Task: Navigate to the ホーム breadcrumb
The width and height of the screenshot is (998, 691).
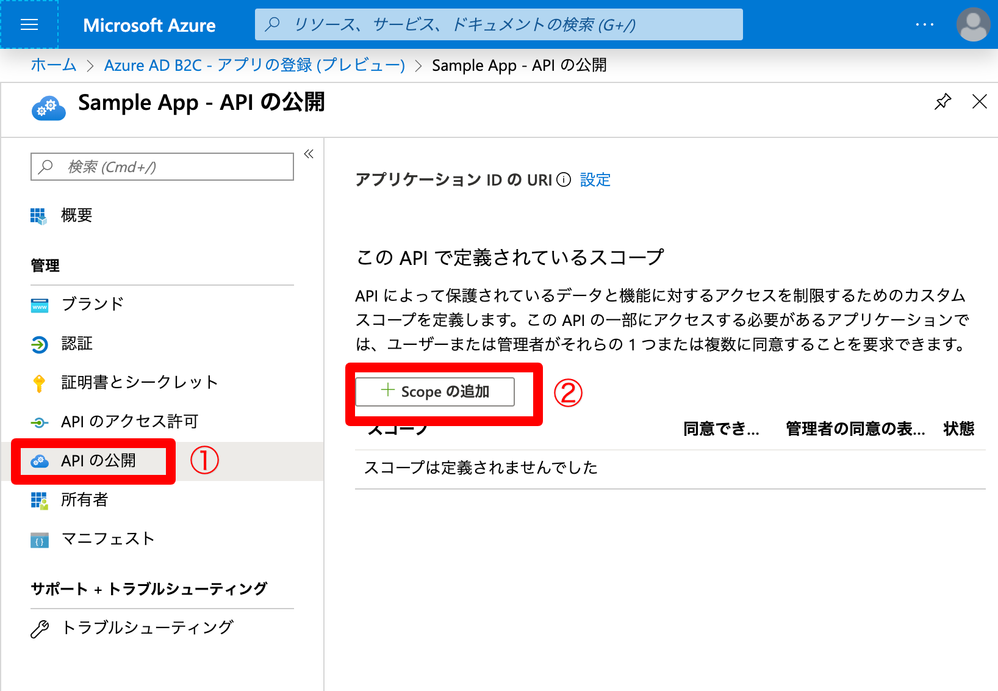Action: pos(53,65)
